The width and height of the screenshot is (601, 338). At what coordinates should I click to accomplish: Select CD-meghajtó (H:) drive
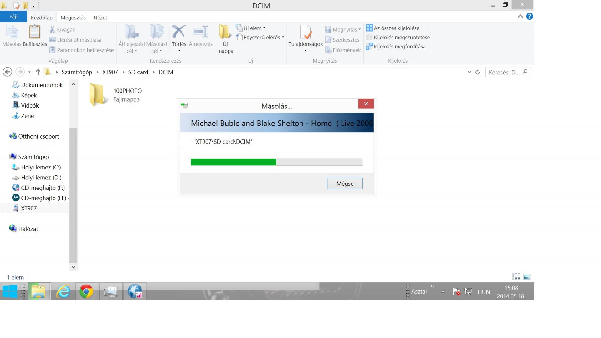tap(40, 198)
